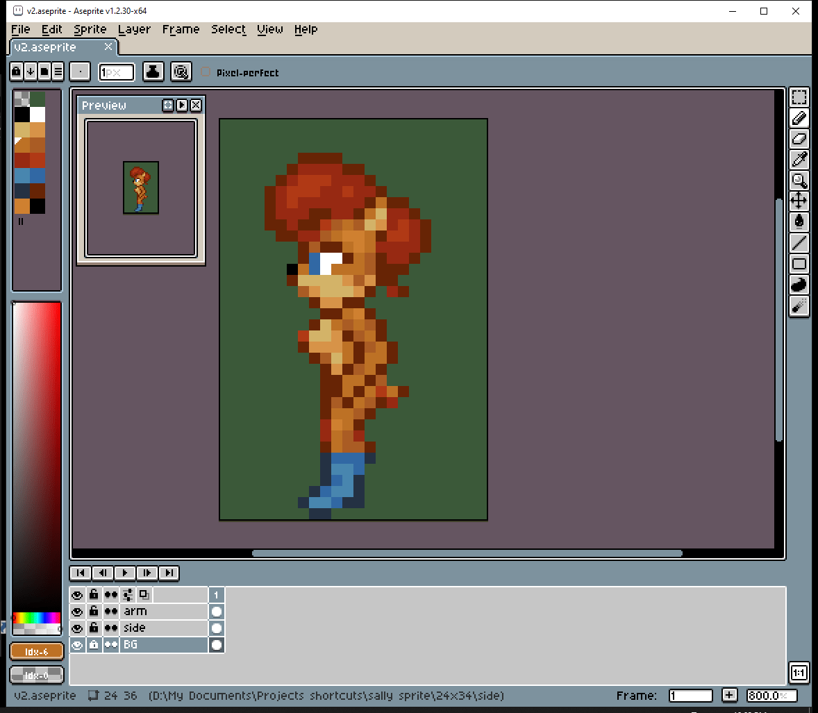Choose the Paint Bucket tool

coord(799,222)
